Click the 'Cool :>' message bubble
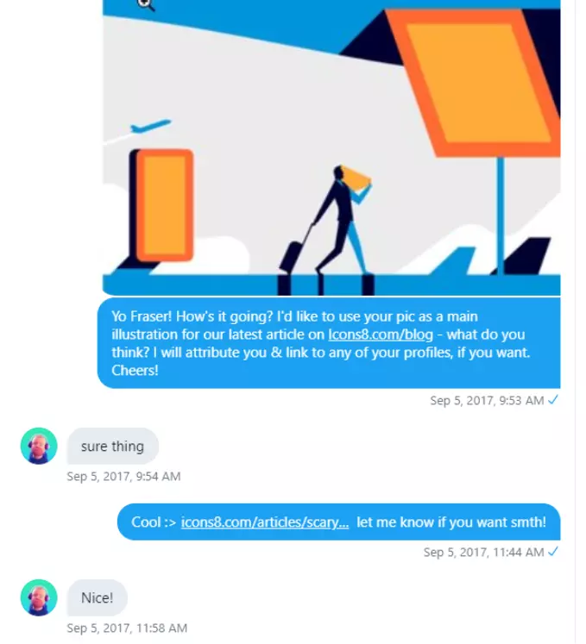The image size is (586, 644). tap(339, 522)
